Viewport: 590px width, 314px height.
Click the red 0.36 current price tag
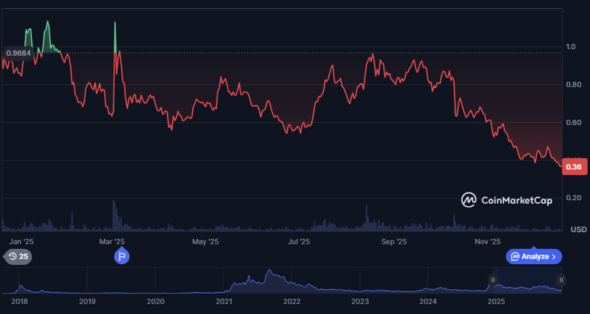pyautogui.click(x=573, y=167)
